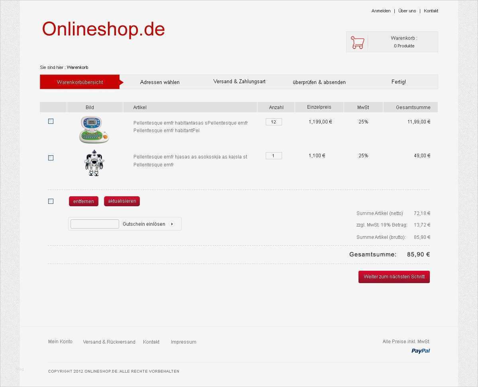Click the Fertig! step tab

point(398,82)
